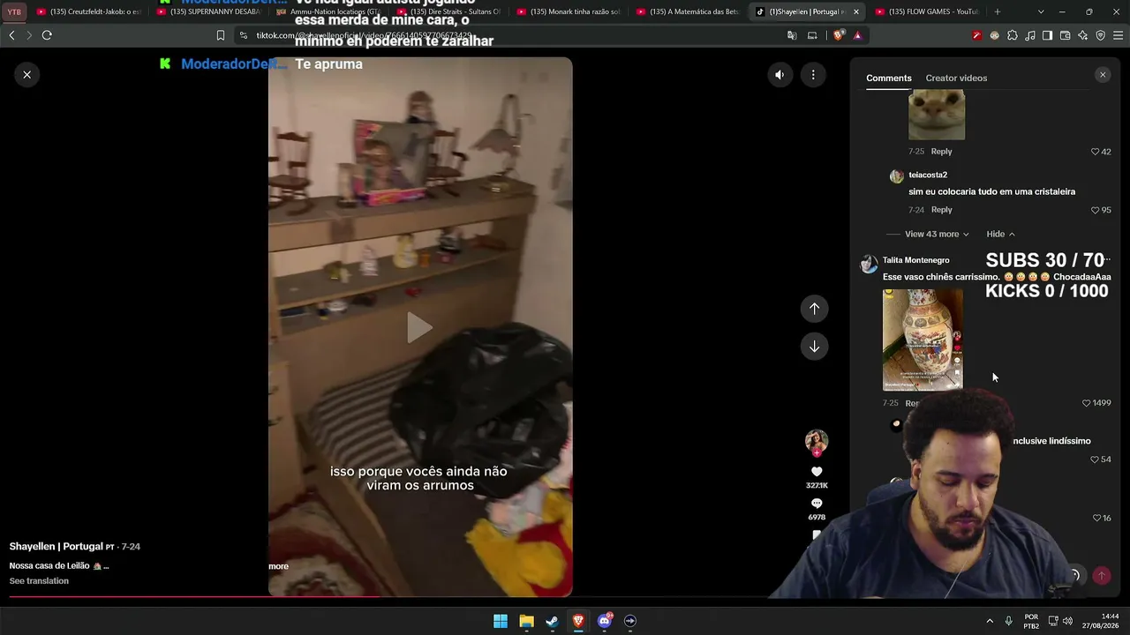Click the pinned YTB tab
The width and height of the screenshot is (1130, 635).
14,11
